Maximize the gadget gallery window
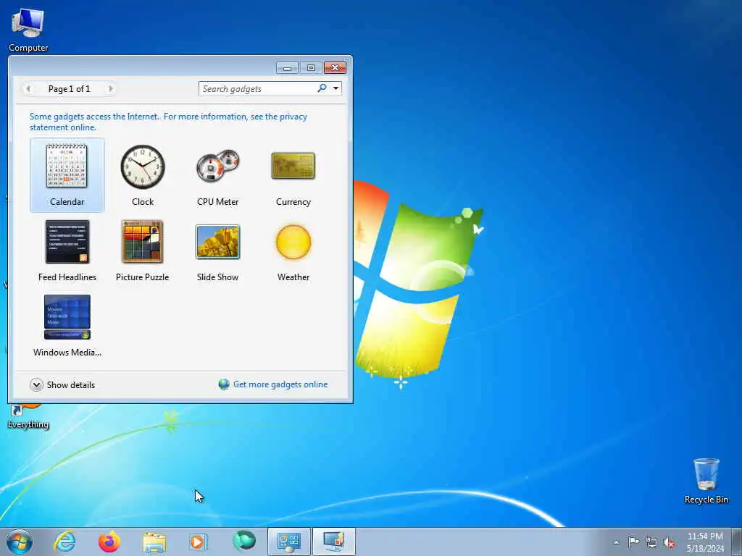Viewport: 742px width, 556px height. click(x=311, y=68)
